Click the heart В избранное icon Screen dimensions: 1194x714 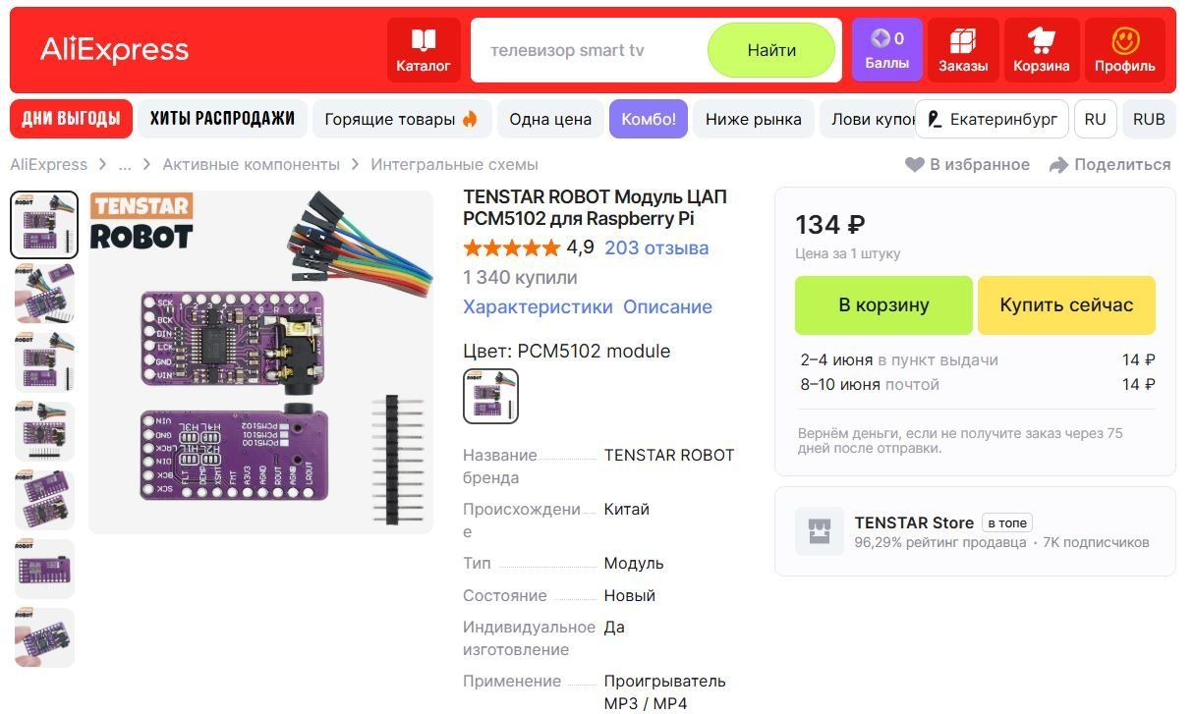[x=914, y=165]
